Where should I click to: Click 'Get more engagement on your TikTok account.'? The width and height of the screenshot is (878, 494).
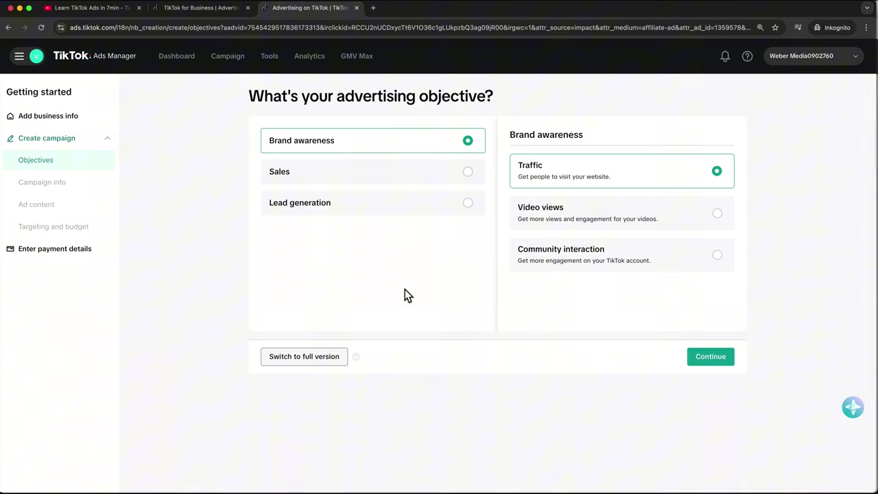pyautogui.click(x=584, y=261)
